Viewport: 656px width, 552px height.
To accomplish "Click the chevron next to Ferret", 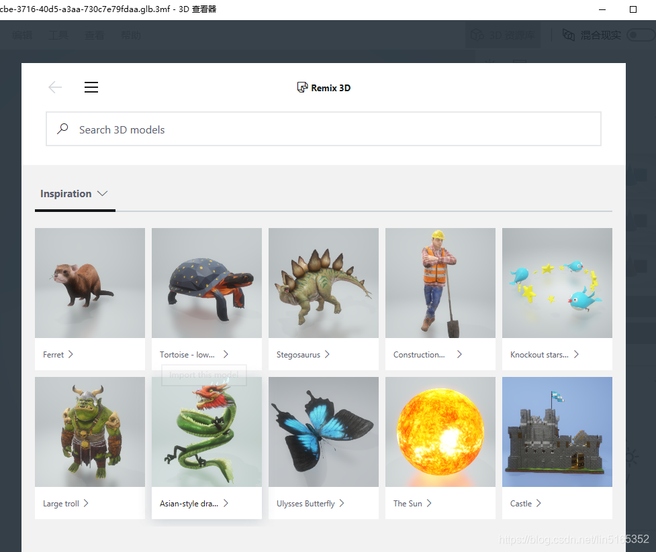I will click(x=71, y=354).
